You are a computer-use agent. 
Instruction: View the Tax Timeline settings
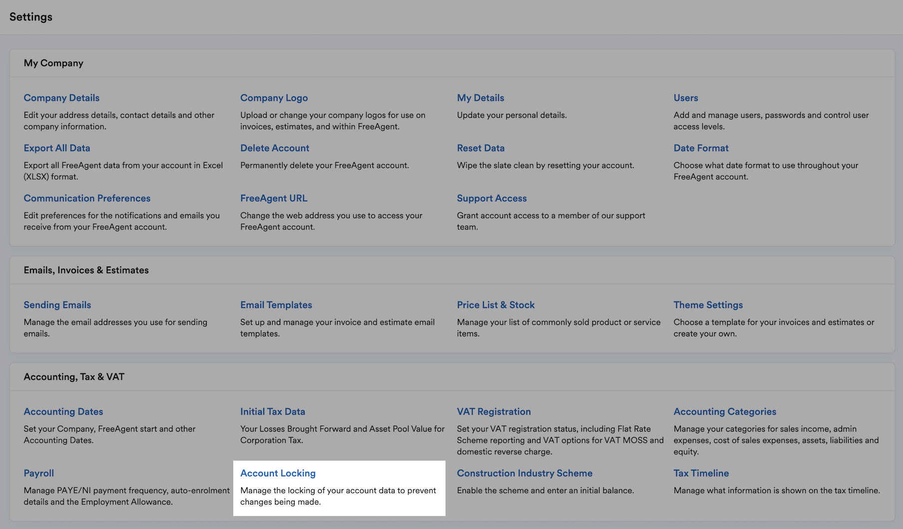(701, 473)
